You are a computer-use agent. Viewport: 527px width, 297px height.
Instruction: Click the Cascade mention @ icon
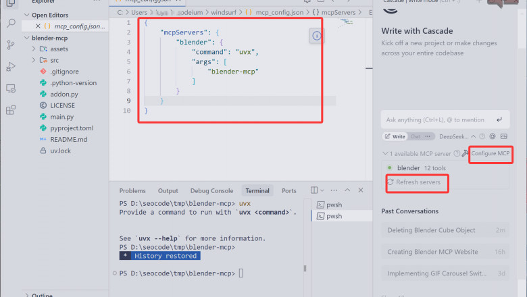[x=493, y=136]
